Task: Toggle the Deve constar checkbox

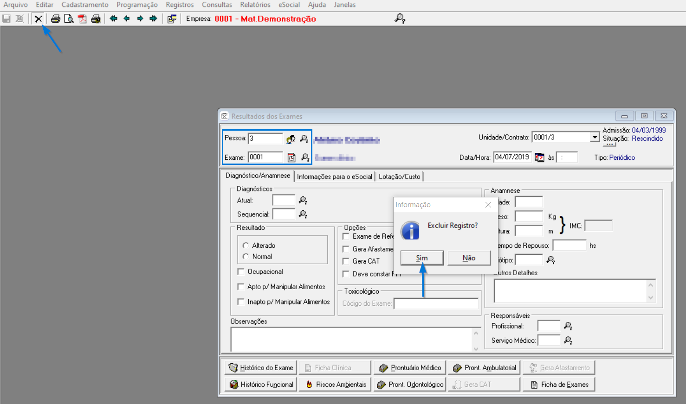Action: coord(346,274)
